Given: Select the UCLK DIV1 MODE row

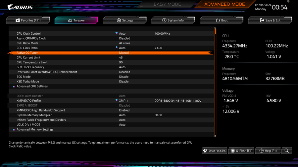Looking at the screenshot, I should (111, 124).
